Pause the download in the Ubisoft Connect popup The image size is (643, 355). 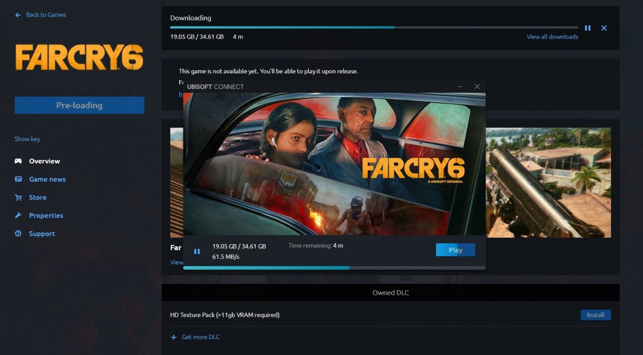click(x=197, y=251)
